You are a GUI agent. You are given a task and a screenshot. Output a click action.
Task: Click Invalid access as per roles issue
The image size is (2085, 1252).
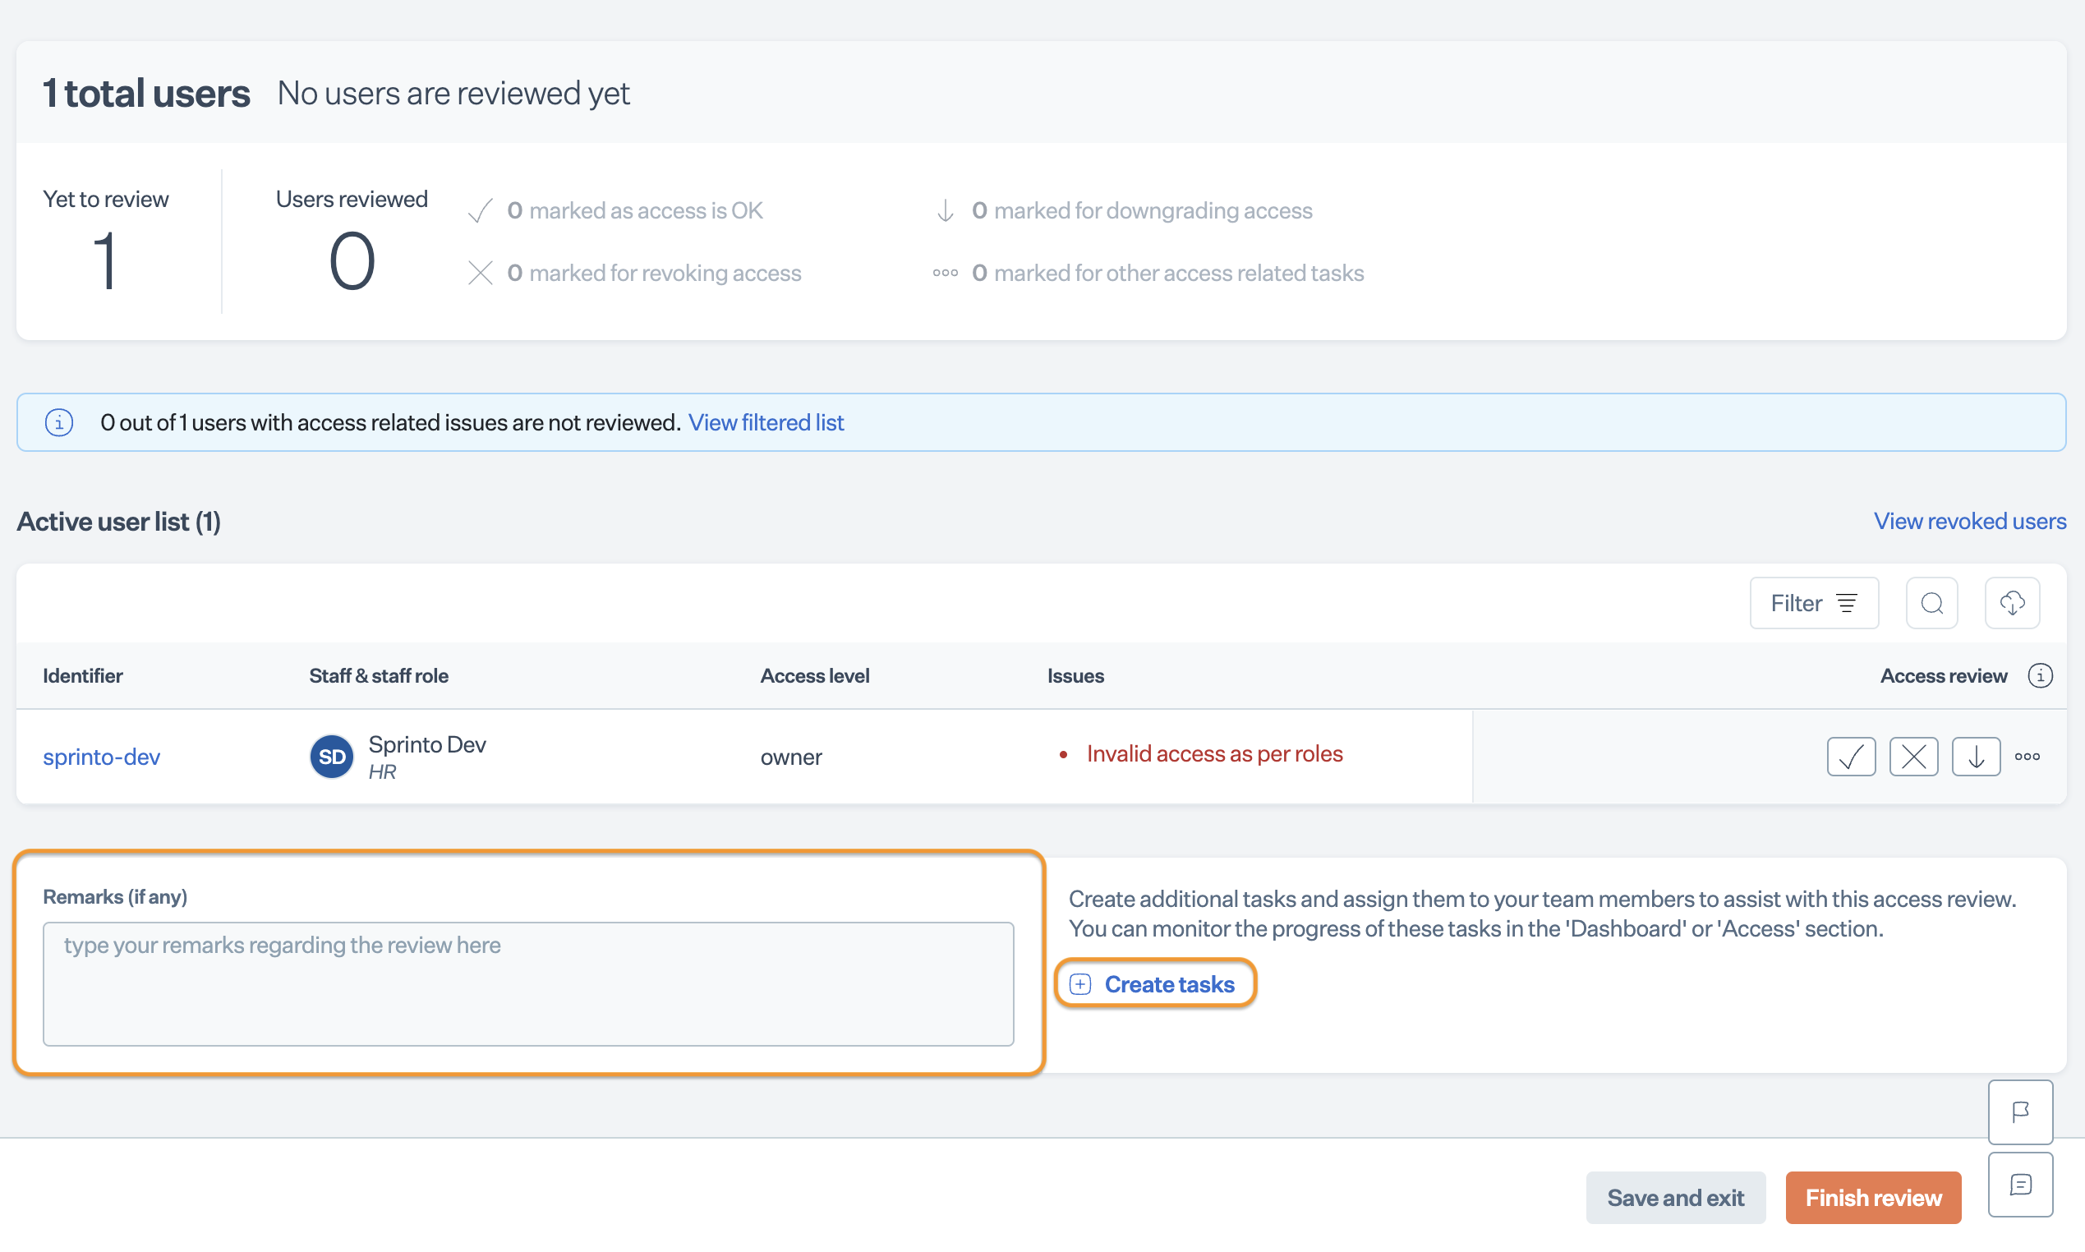(x=1213, y=753)
